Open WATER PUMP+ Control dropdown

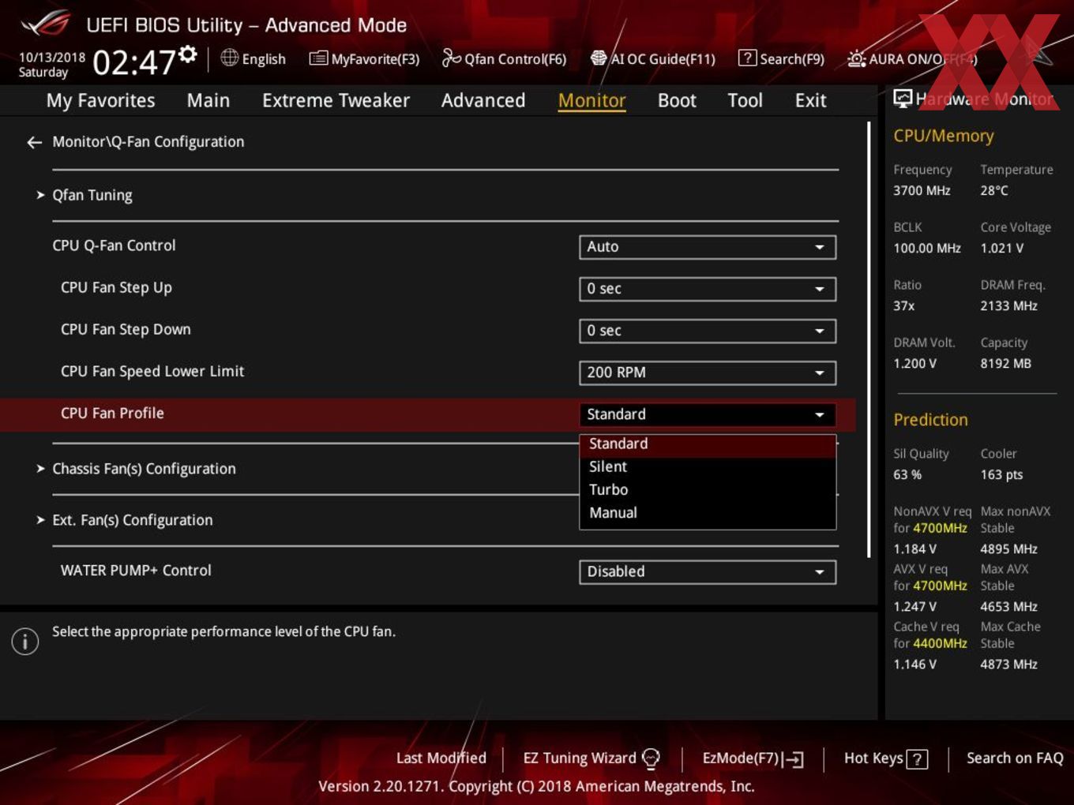click(x=708, y=571)
